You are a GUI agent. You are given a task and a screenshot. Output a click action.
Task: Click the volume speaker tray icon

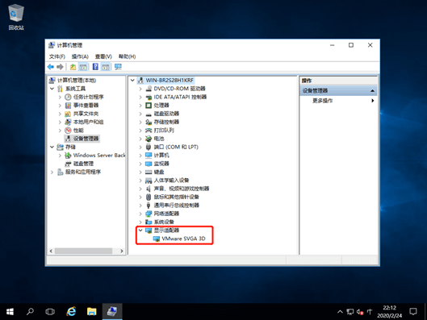[360, 312]
